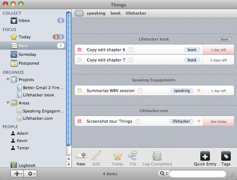This screenshot has height=180, width=237.
Task: Click the sidebar scroll up arrow
Action: (x=68, y=158)
